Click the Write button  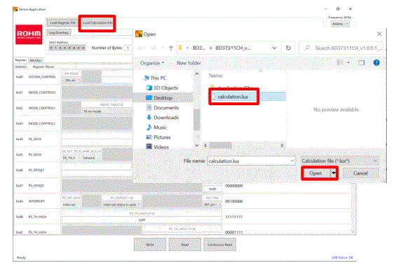(x=150, y=245)
